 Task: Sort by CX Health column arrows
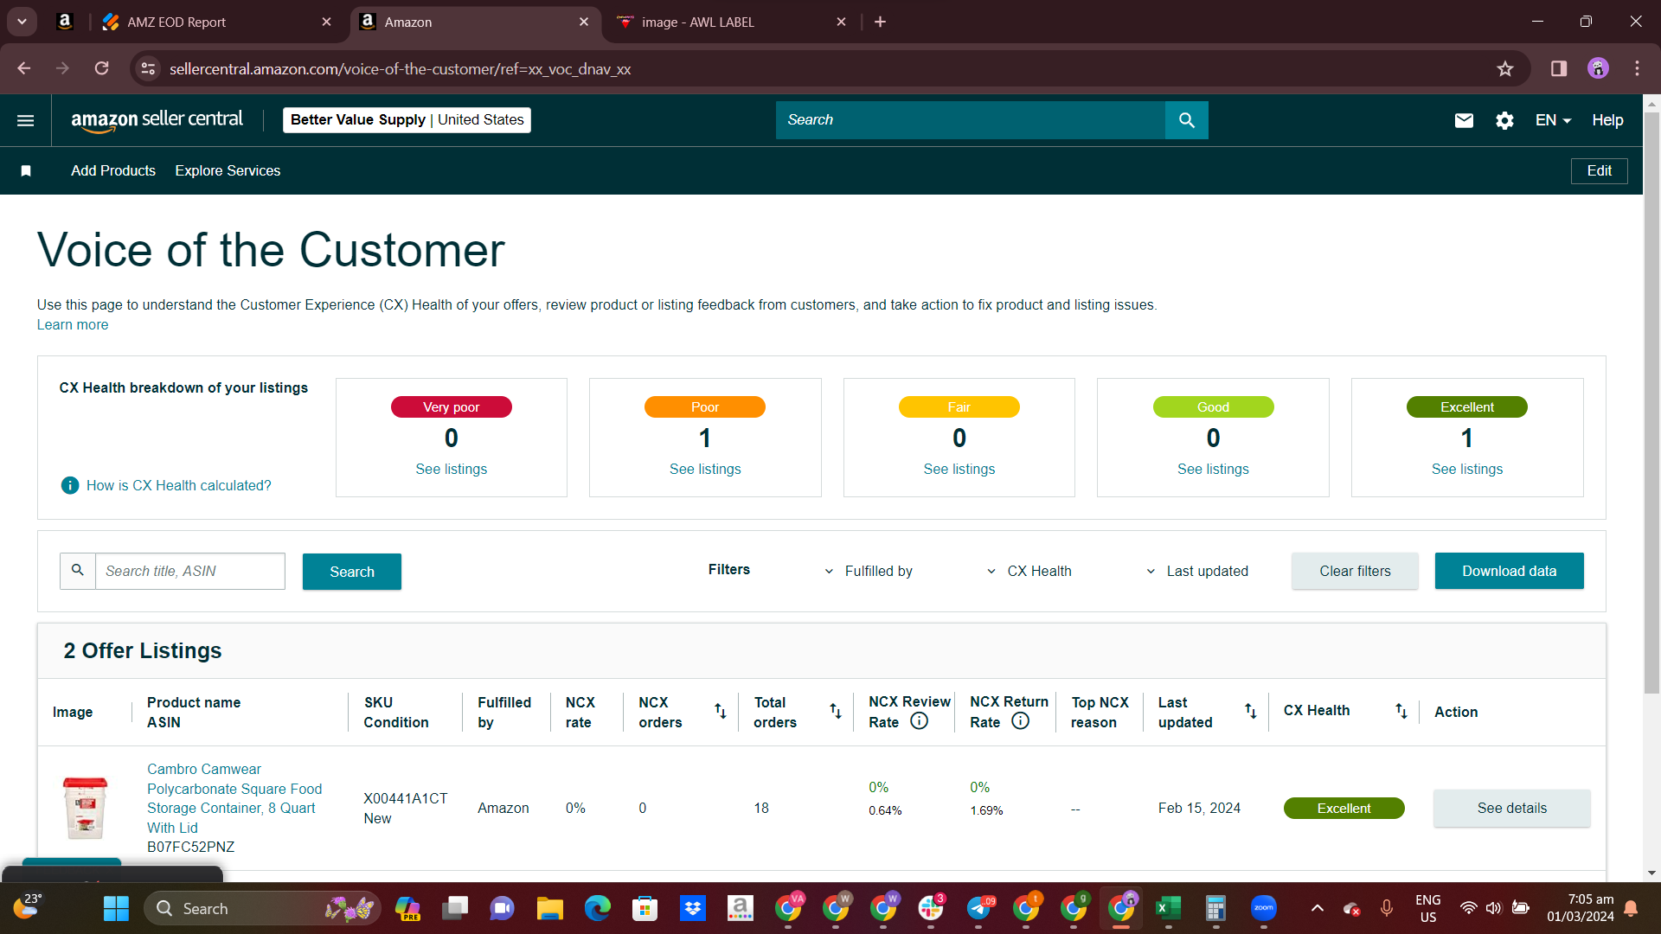pos(1401,711)
